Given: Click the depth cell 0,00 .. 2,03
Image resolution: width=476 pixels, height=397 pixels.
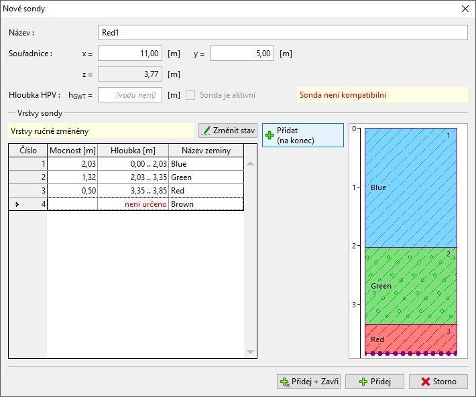Looking at the screenshot, I should point(133,164).
